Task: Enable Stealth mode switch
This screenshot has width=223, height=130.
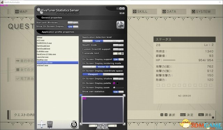Action: [x=118, y=45]
